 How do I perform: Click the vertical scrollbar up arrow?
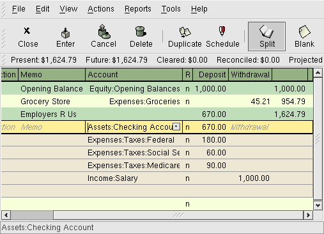(318, 73)
